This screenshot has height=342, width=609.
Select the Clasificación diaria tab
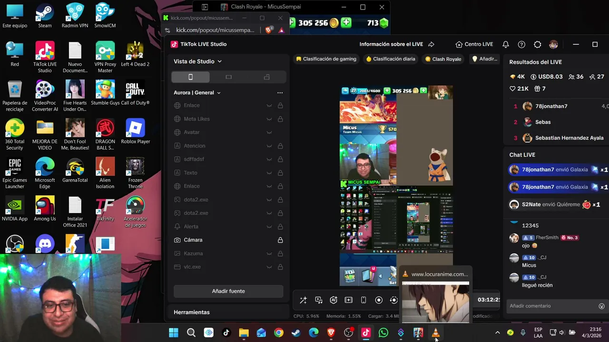tap(391, 59)
